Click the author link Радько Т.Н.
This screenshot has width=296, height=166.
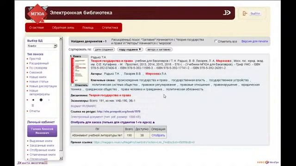(112, 74)
